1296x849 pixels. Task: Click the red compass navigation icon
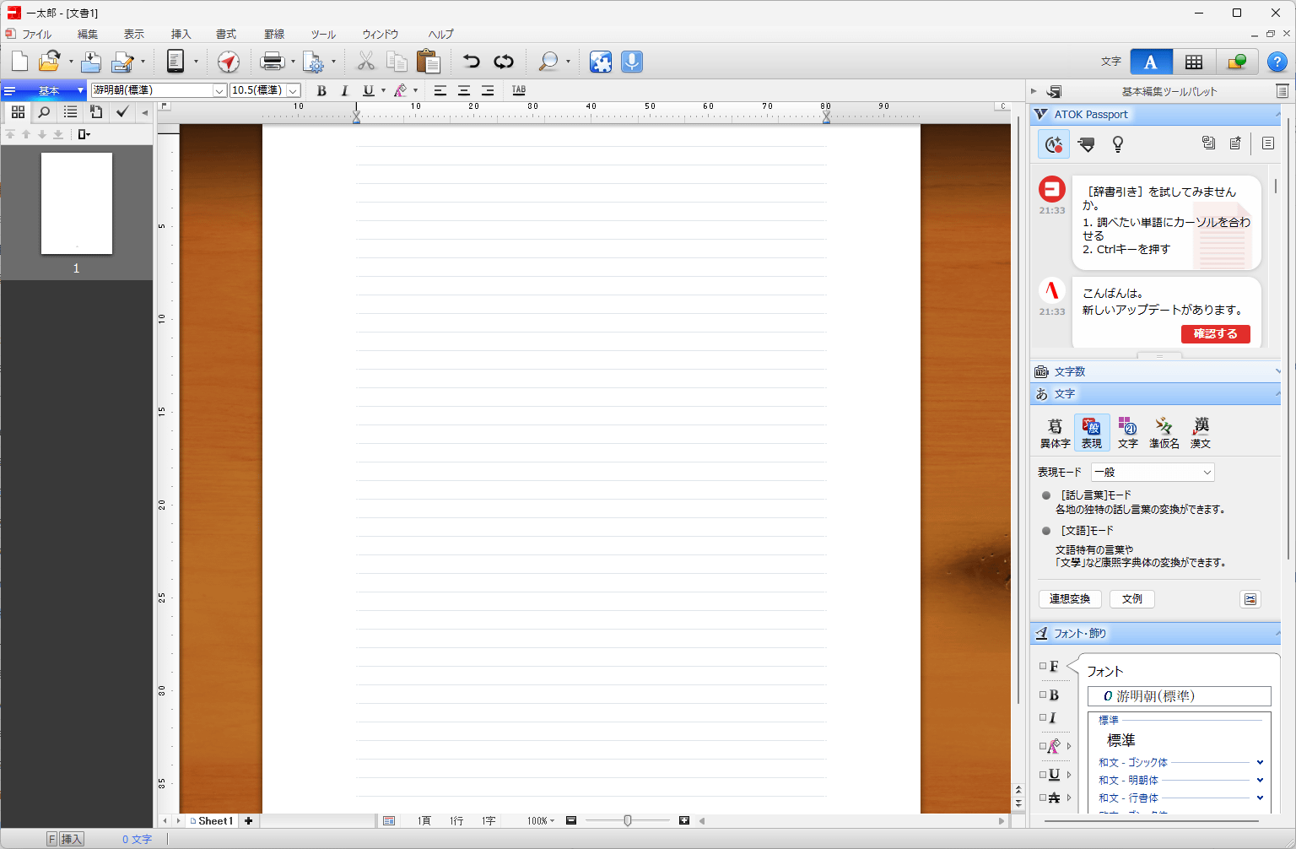(x=229, y=62)
